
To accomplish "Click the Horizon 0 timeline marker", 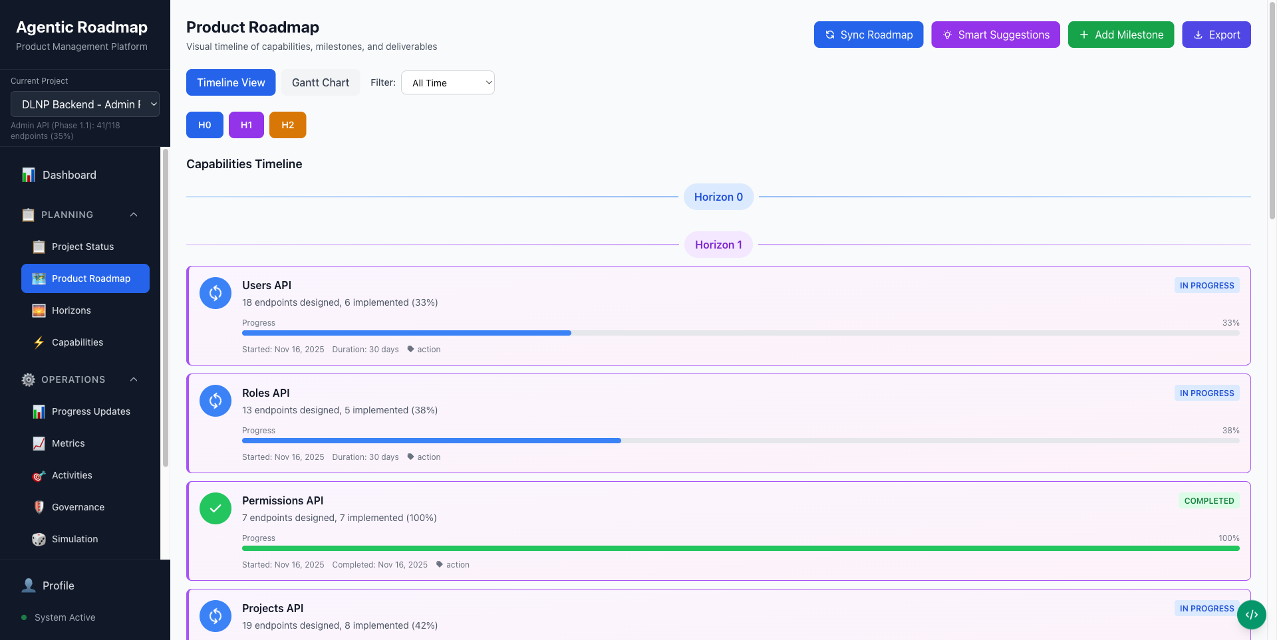I will [718, 197].
